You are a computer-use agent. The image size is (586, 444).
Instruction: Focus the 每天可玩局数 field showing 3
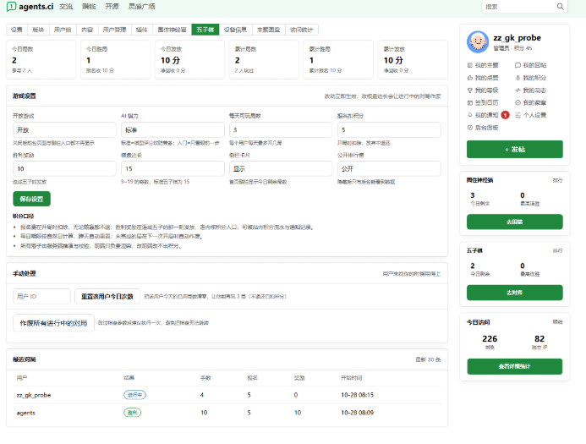point(281,129)
